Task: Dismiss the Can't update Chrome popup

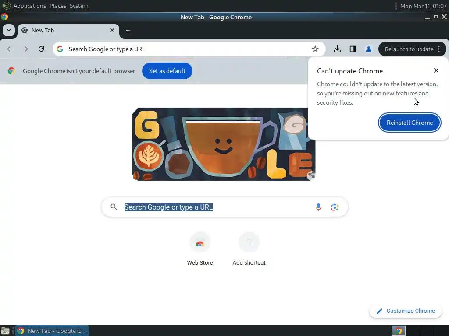Action: point(436,70)
